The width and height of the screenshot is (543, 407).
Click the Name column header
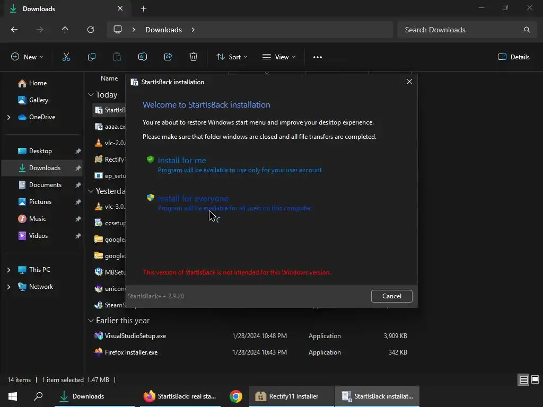coord(109,78)
